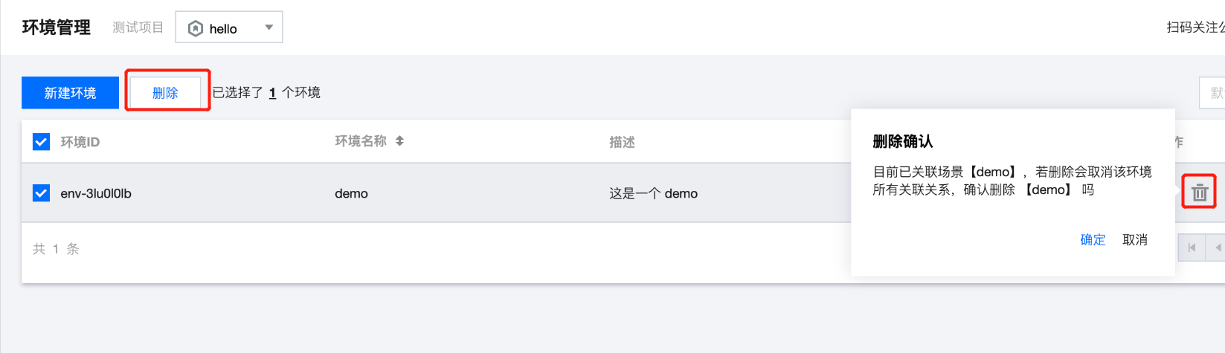This screenshot has width=1225, height=353.
Task: Click the previous page arrow in pagination
Action: tap(1217, 247)
